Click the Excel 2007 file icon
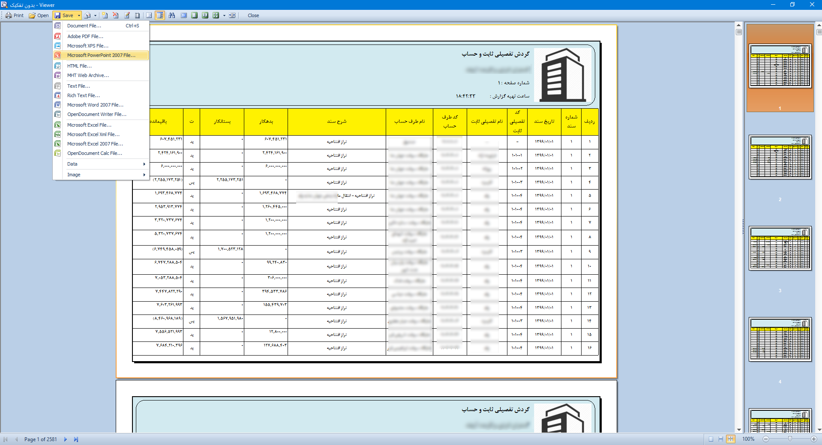Viewport: 822px width, 445px height. [x=57, y=144]
